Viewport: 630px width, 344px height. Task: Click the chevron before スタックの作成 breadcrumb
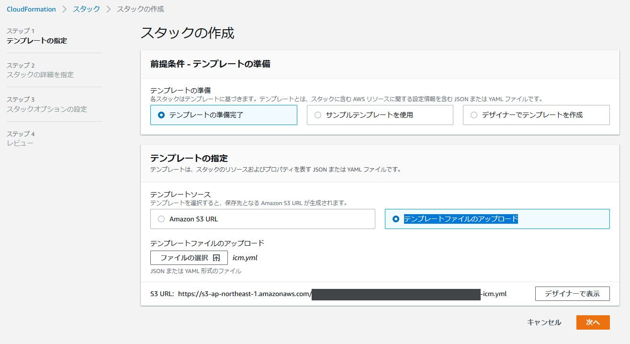pyautogui.click(x=109, y=9)
